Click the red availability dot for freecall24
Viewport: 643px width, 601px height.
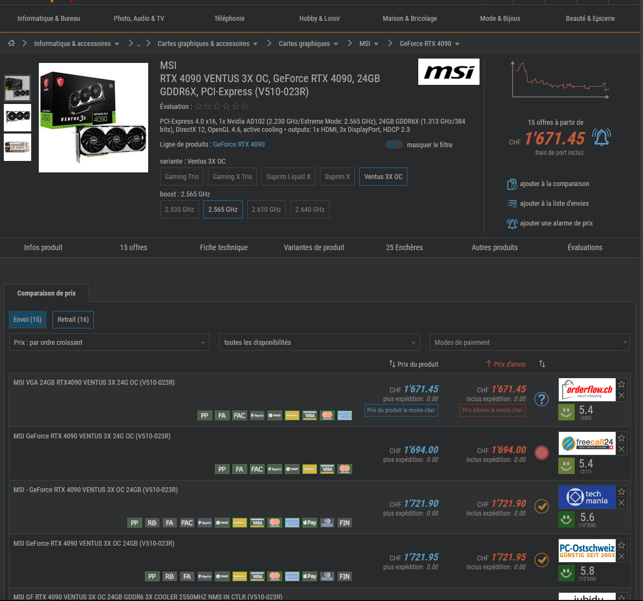541,452
